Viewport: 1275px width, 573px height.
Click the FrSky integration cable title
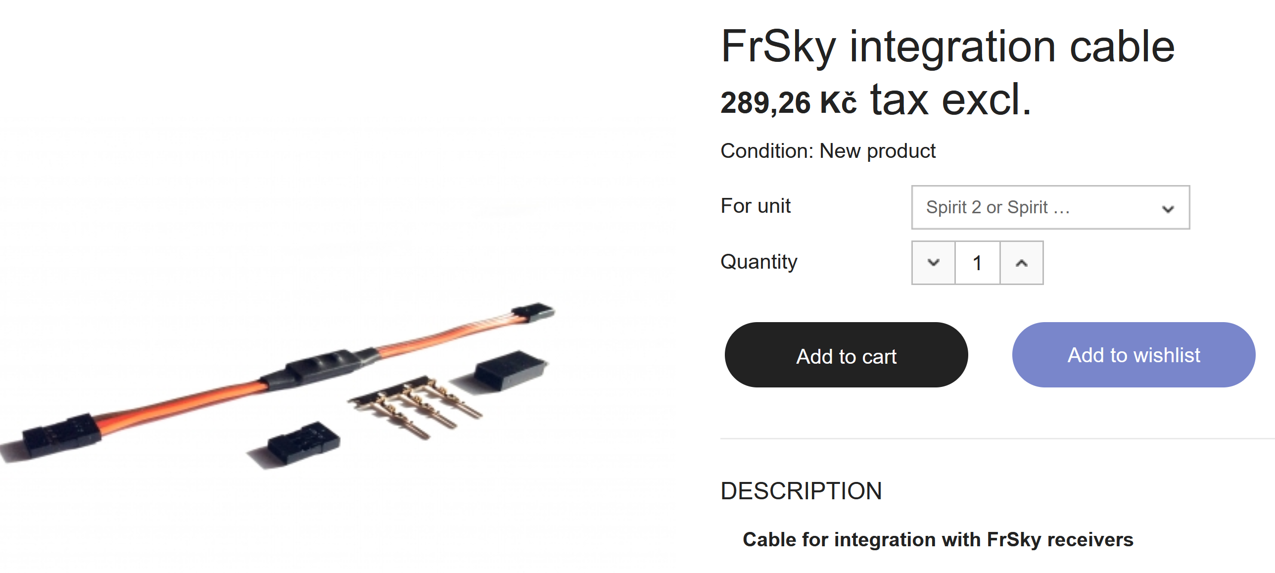947,47
